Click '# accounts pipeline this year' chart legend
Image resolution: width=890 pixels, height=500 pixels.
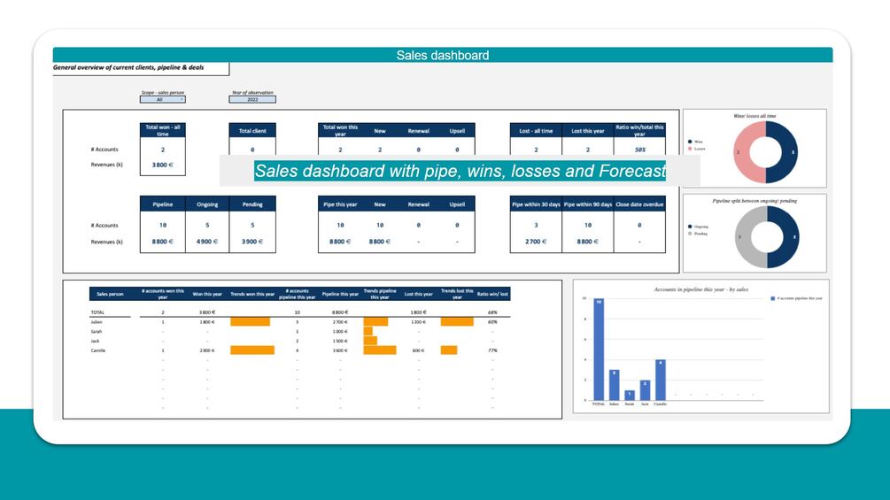point(796,298)
